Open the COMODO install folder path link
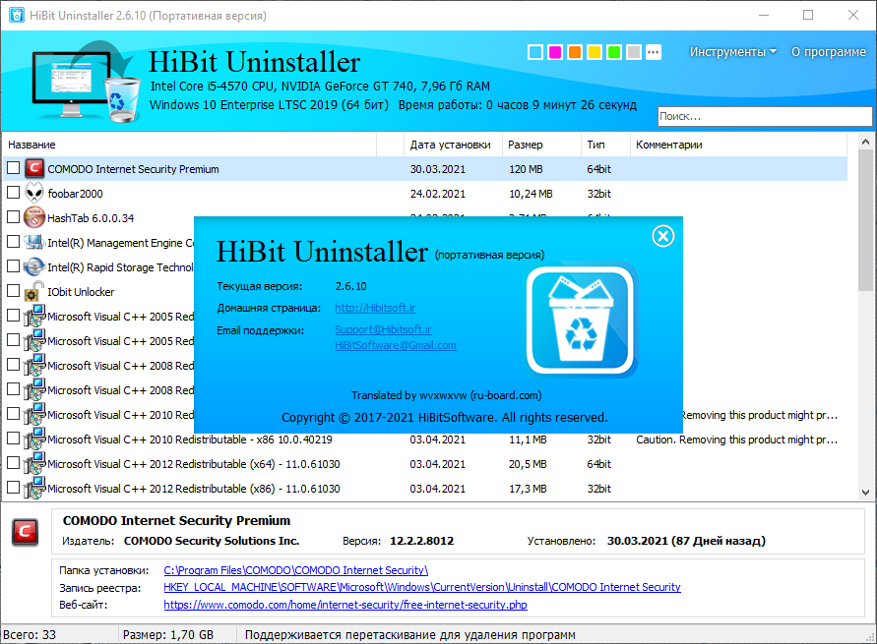This screenshot has height=644, width=877. click(295, 570)
